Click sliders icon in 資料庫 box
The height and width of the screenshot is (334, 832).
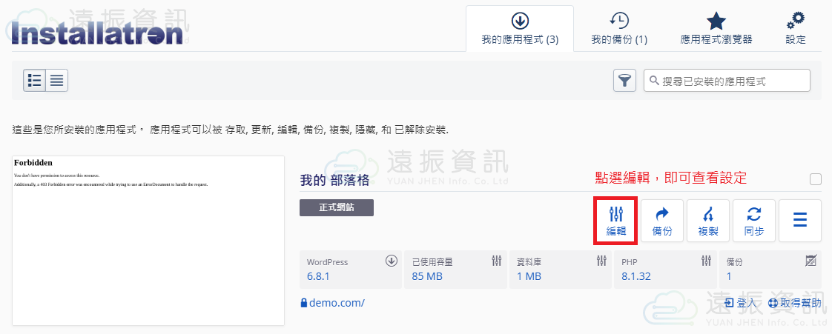point(601,261)
